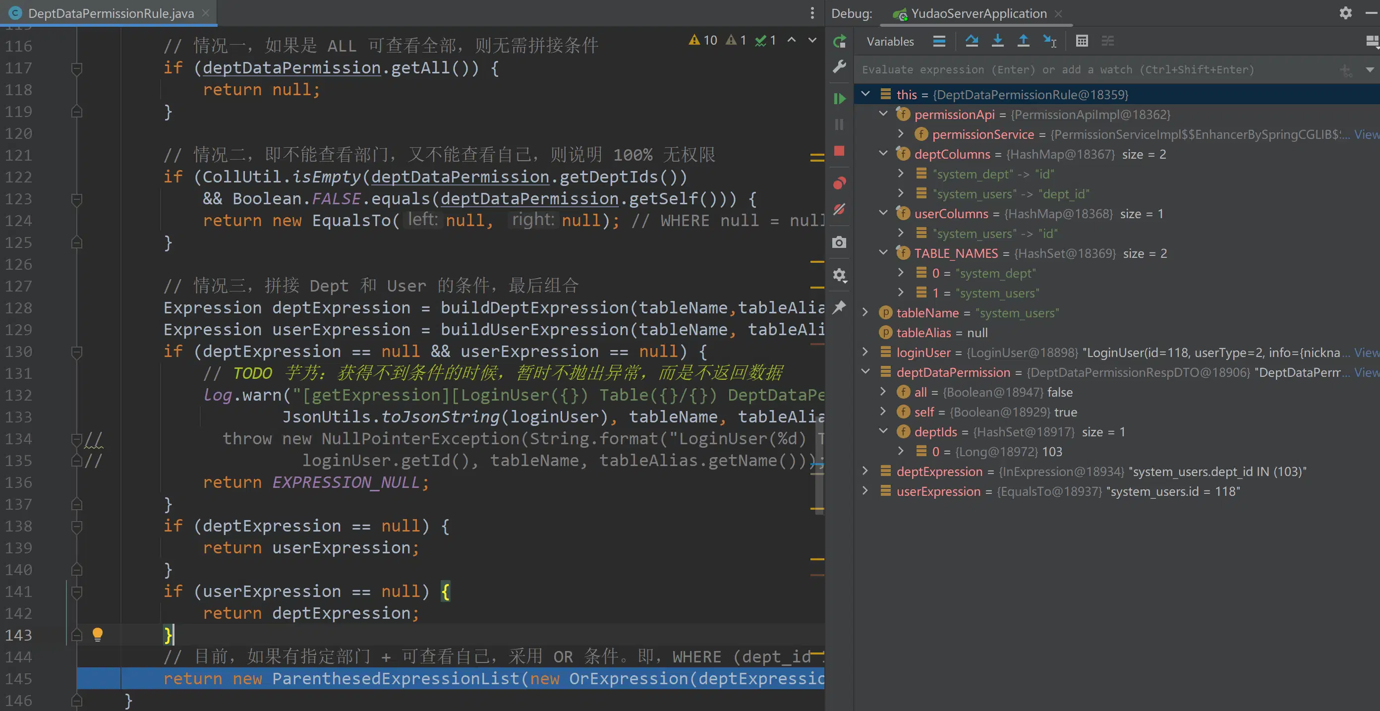Collapse the deptColumns tree node

(x=883, y=154)
